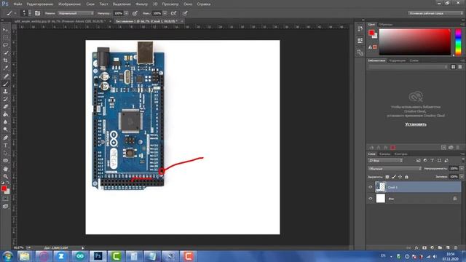Open the painting mode dropdown
Screen dimensions: 466x262
click(x=76, y=13)
